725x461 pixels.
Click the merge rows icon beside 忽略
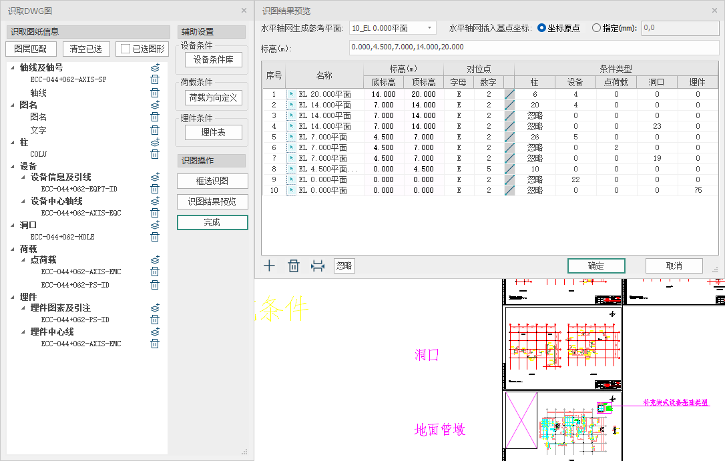click(318, 266)
